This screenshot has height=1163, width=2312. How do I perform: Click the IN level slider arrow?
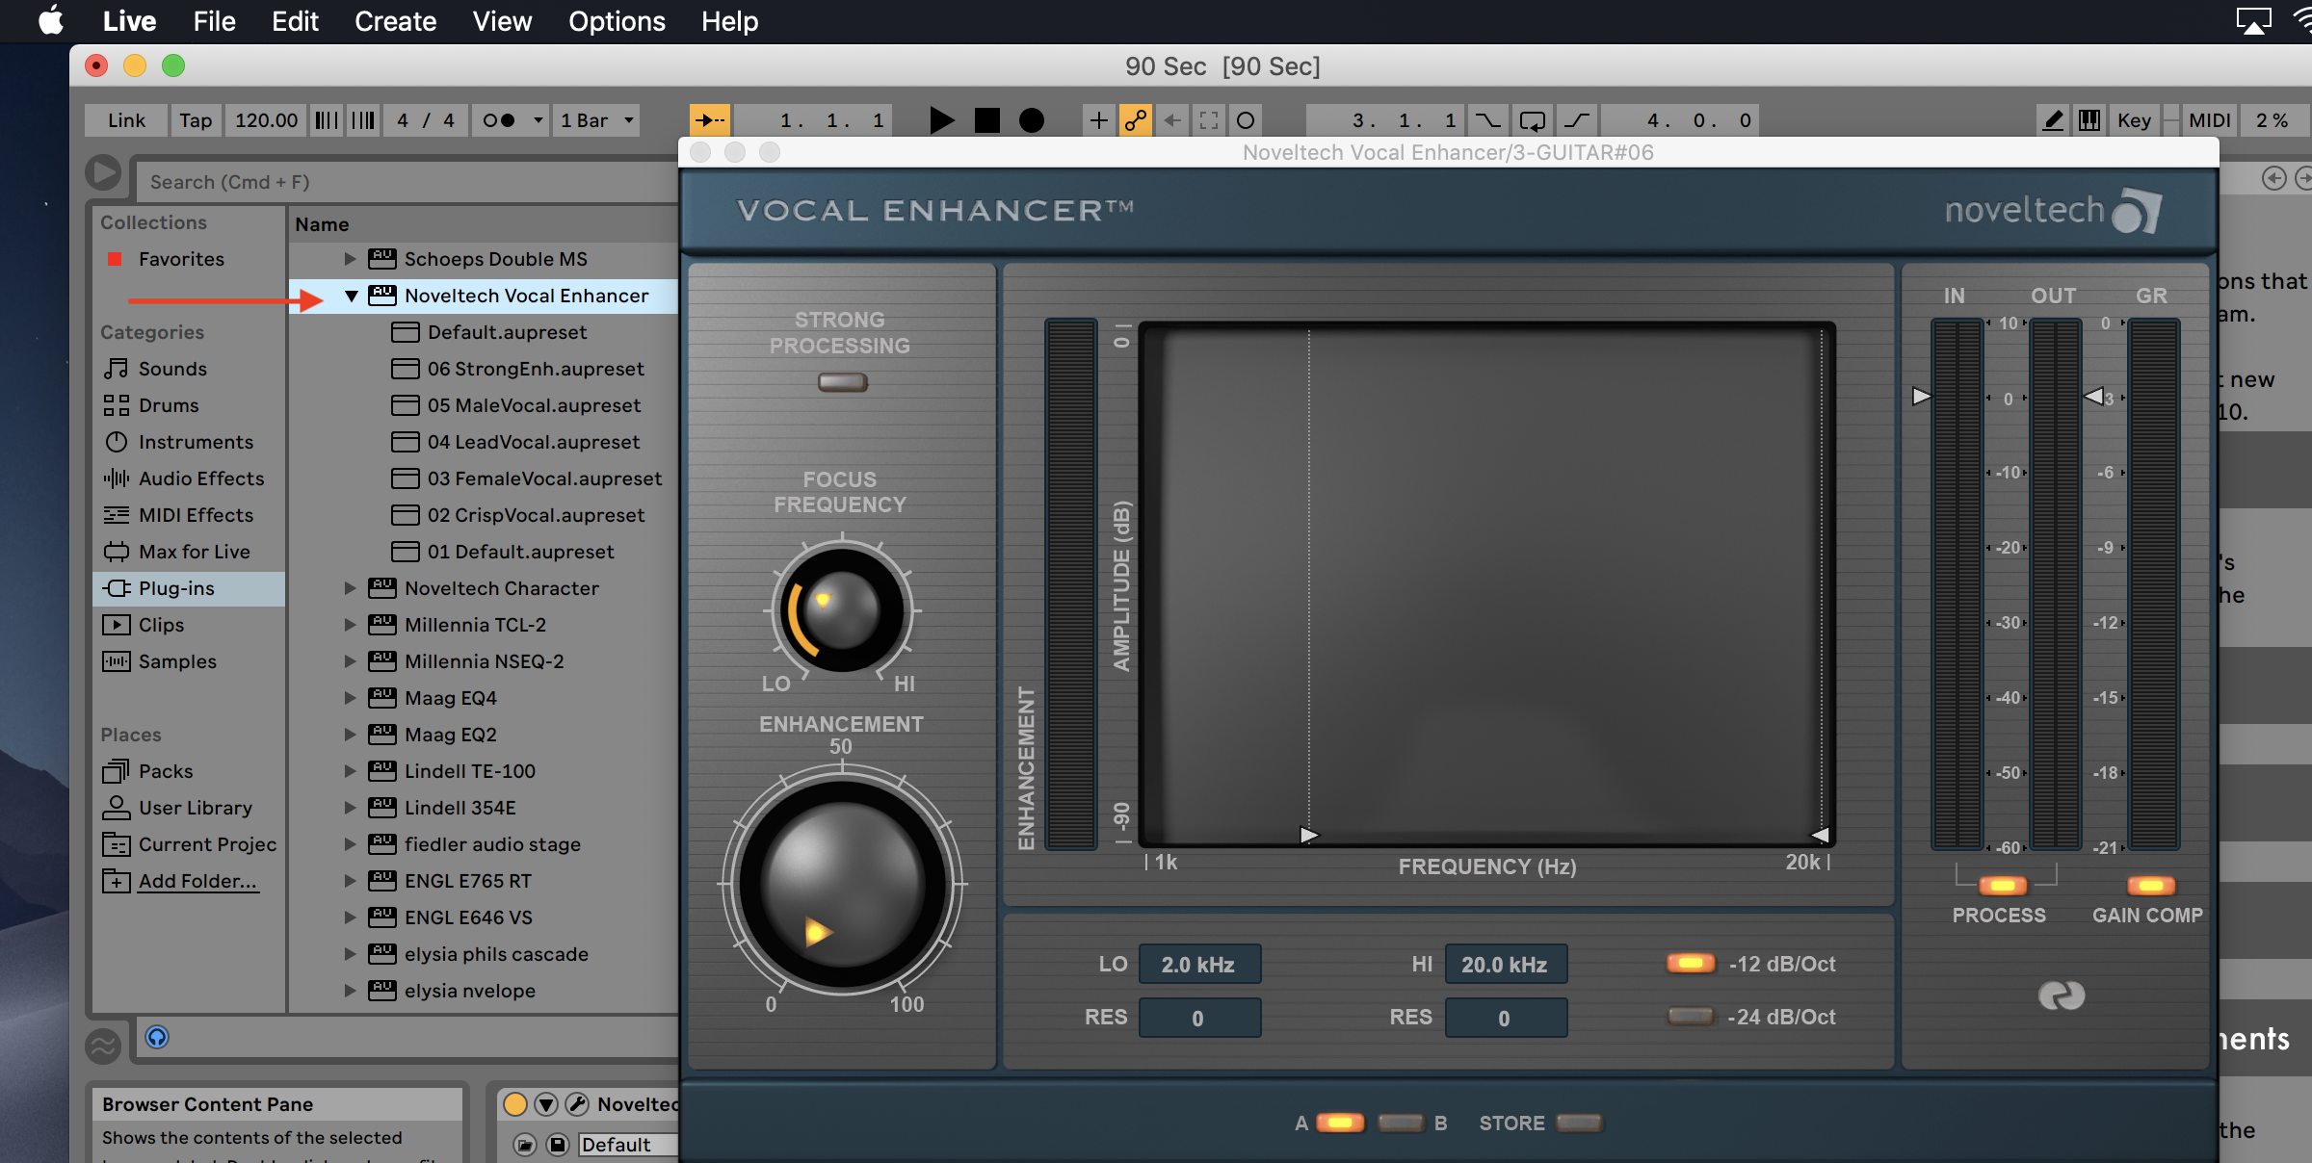pos(1921,396)
